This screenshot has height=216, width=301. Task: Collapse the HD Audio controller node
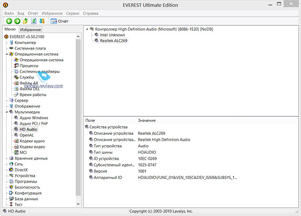(87, 29)
